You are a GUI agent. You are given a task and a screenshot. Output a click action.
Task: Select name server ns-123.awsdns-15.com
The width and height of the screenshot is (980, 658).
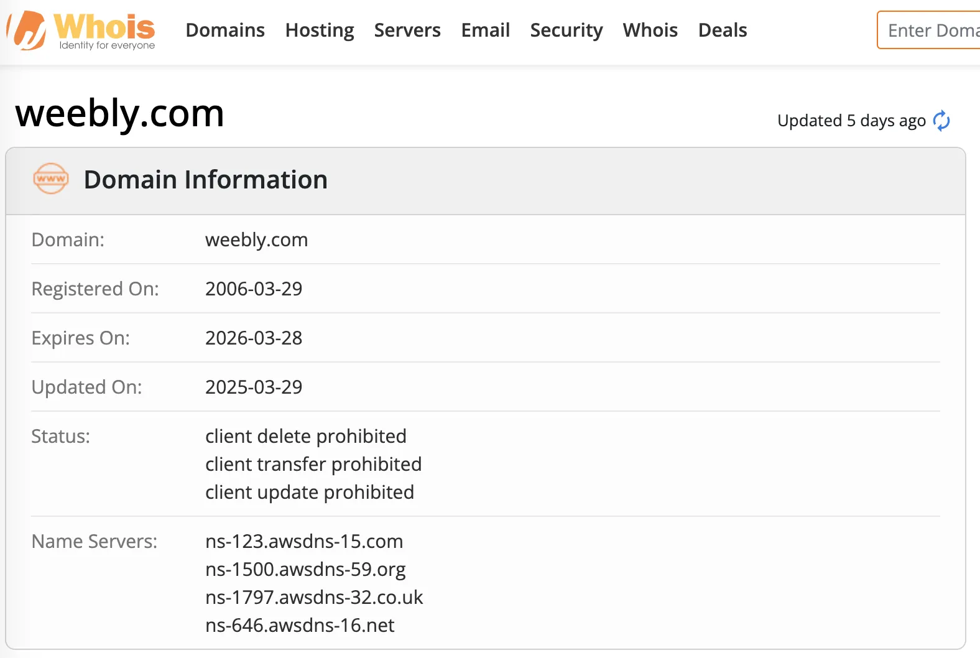click(304, 541)
